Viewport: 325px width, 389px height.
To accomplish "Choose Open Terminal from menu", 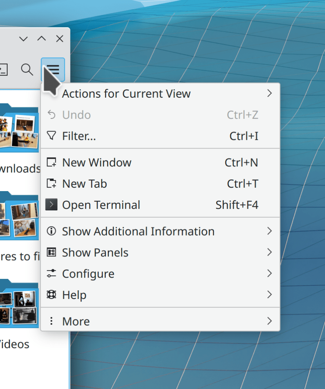I will click(101, 205).
